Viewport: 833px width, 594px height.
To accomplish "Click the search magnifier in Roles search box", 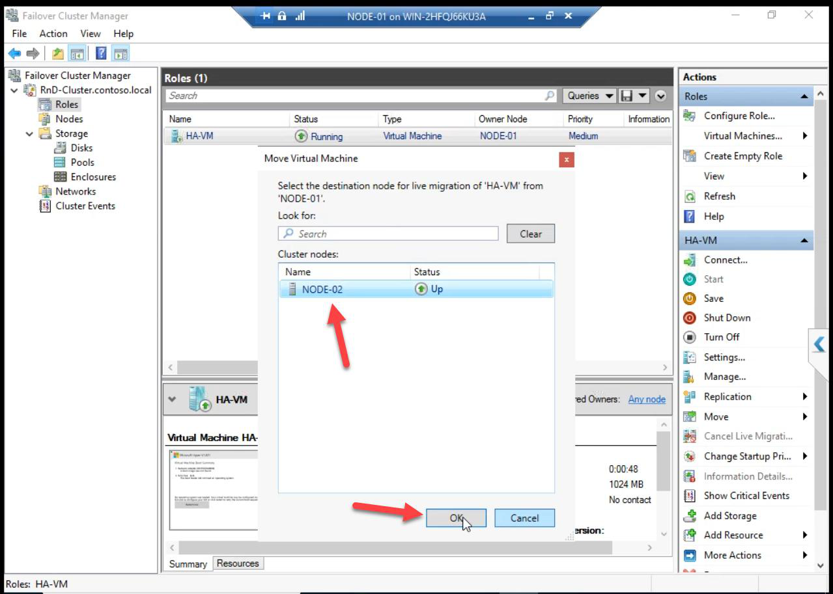I will 550,96.
